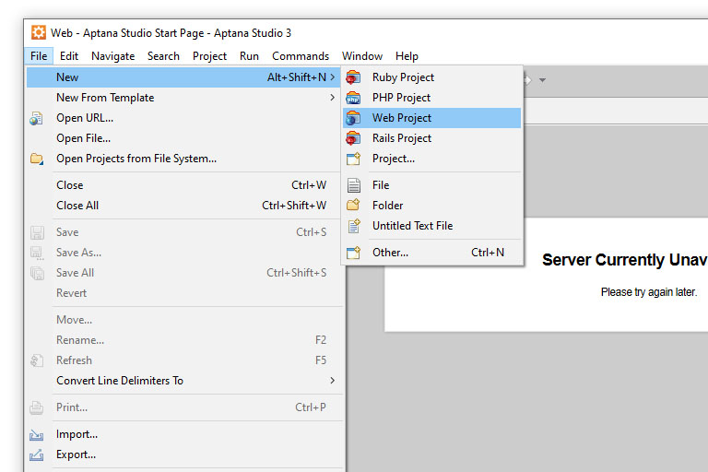Open the Help menu

(x=407, y=56)
